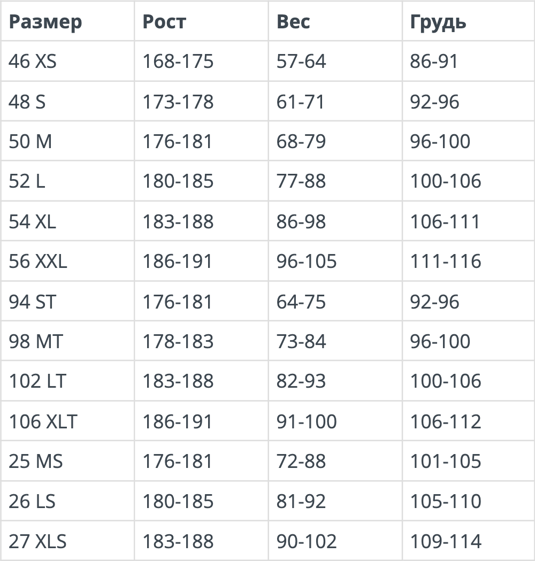The width and height of the screenshot is (535, 561).
Task: Click the Грудь column header
Action: (438, 22)
